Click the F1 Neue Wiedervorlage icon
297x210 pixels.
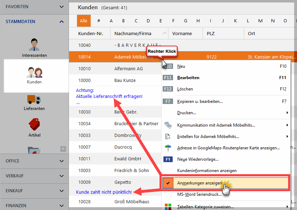coord(168,159)
